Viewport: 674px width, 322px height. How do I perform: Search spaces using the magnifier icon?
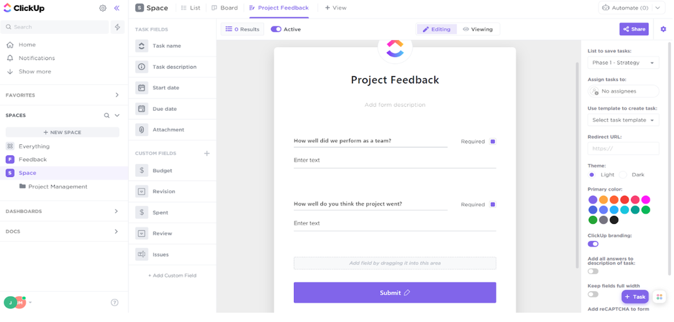tap(107, 115)
